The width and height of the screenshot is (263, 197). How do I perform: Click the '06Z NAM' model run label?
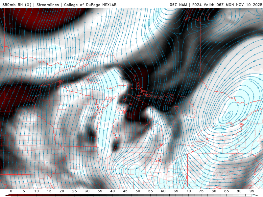[178, 5]
